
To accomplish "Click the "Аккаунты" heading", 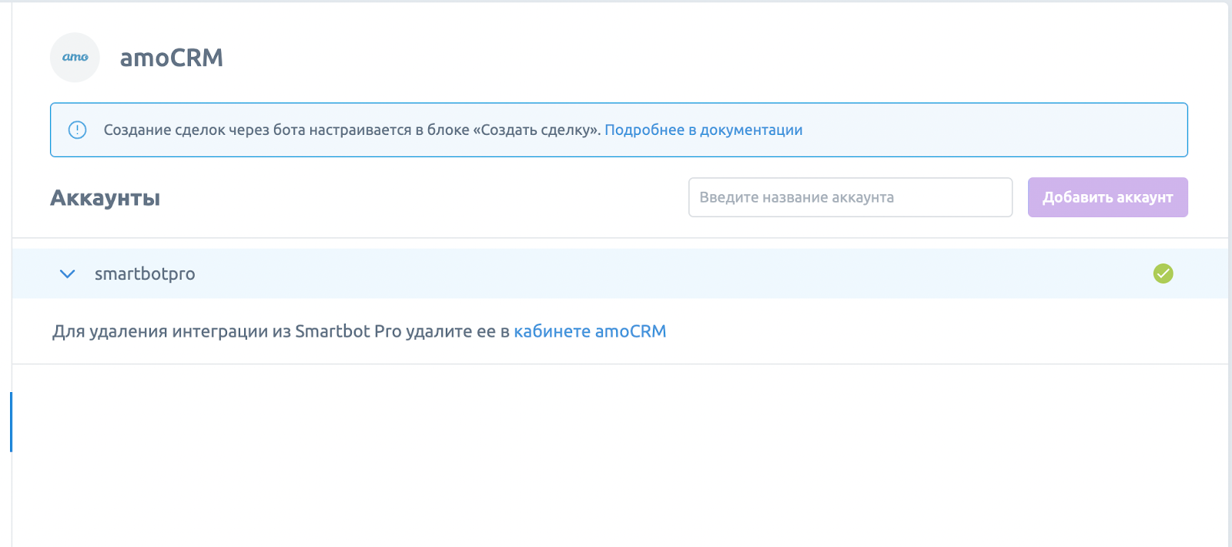I will tap(105, 198).
